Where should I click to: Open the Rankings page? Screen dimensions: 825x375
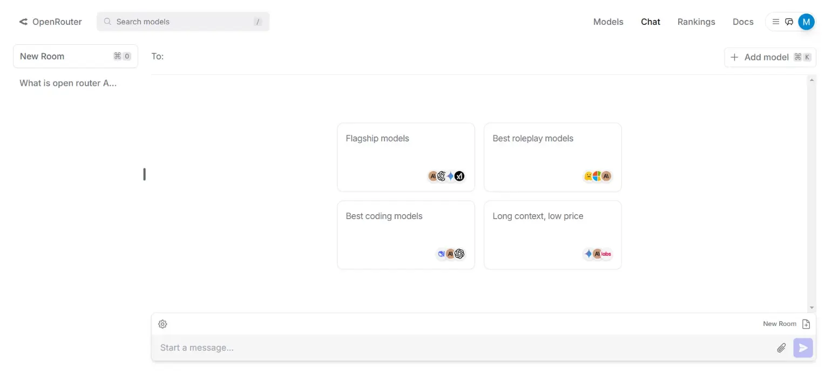[x=696, y=22]
